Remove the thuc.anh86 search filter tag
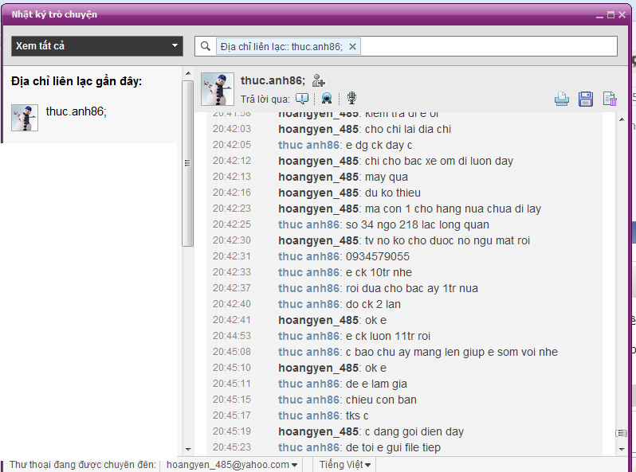 tap(353, 47)
